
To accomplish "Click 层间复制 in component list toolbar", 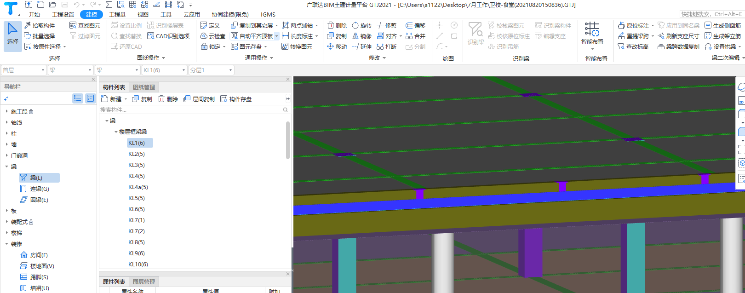I will 199,99.
